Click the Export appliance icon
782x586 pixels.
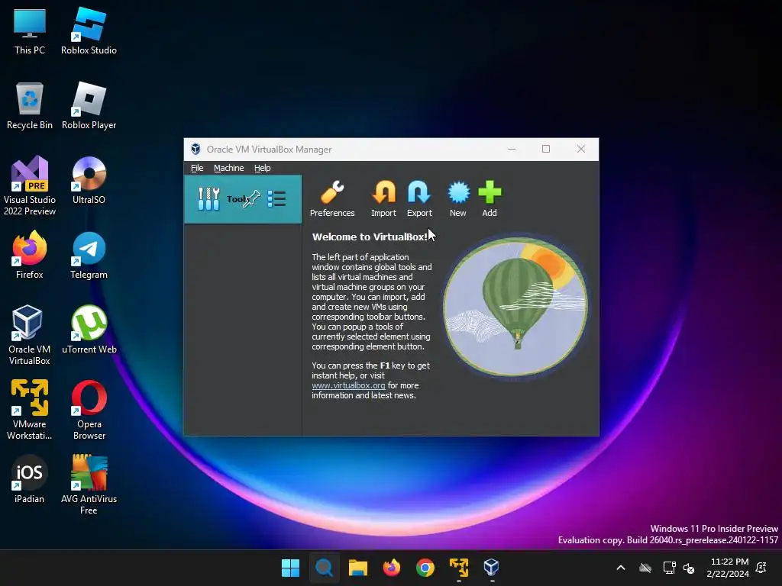tap(419, 192)
